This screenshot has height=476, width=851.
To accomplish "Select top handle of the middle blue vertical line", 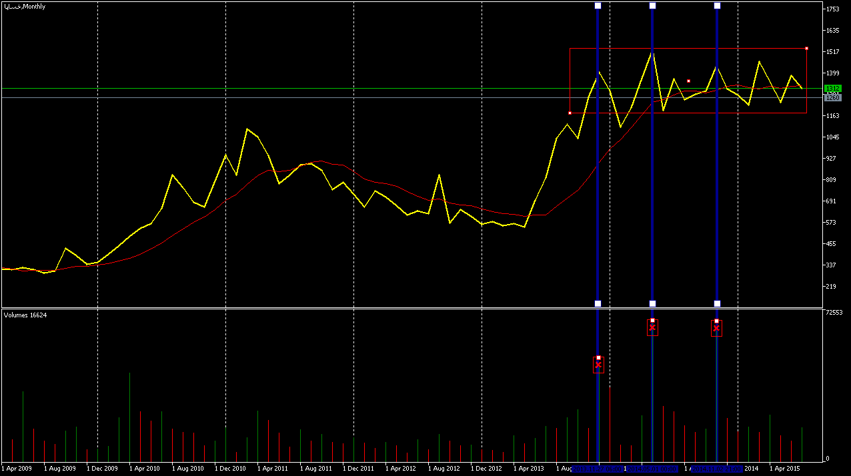I will click(x=652, y=6).
